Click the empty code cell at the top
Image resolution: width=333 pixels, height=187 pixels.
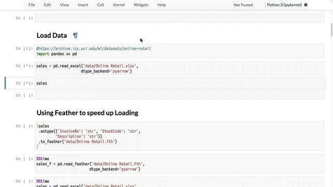coord(180,18)
